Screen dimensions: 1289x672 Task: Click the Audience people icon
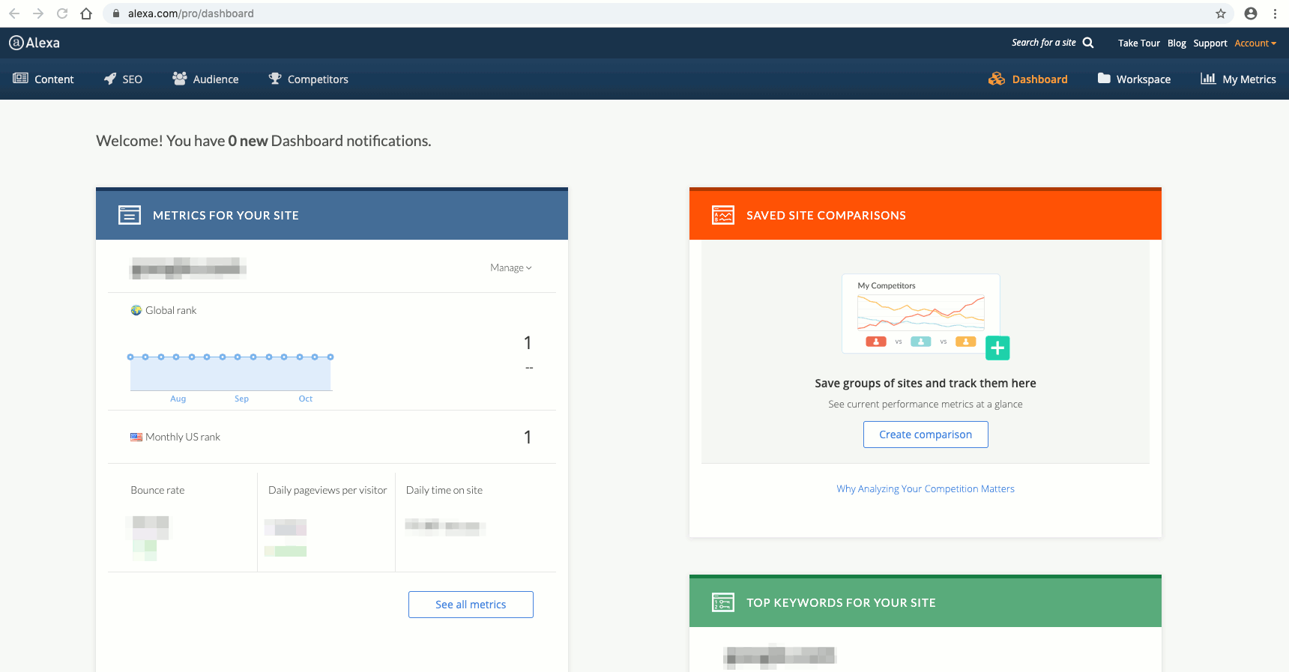click(x=179, y=78)
